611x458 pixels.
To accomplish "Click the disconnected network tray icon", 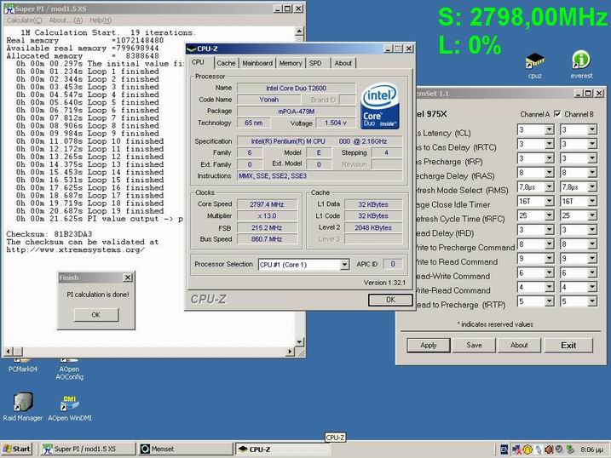I will (x=516, y=449).
